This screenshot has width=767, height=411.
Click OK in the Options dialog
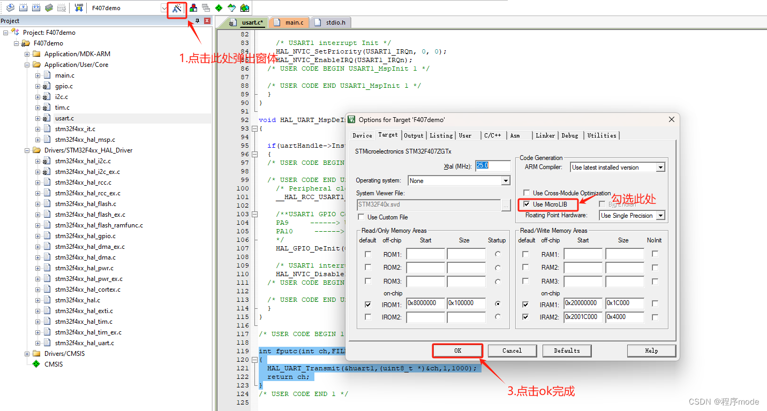(458, 351)
